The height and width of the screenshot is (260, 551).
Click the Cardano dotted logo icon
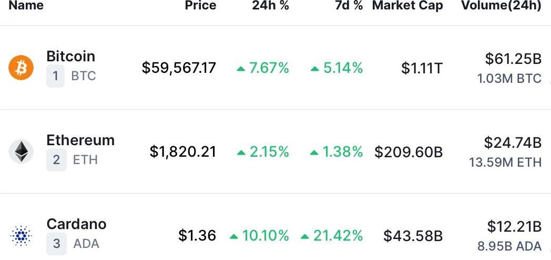tap(21, 235)
